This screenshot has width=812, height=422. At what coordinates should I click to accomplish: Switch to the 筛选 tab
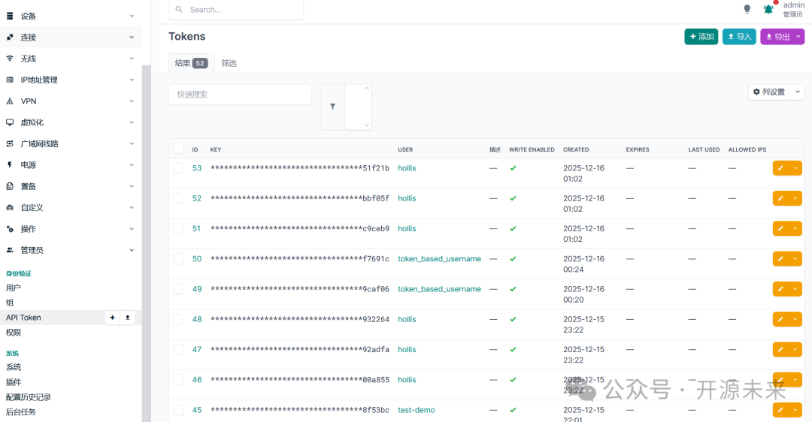tap(229, 63)
